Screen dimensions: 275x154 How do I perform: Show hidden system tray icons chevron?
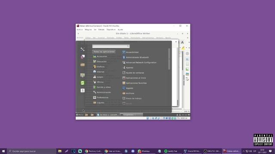pyautogui.click(x=244, y=151)
